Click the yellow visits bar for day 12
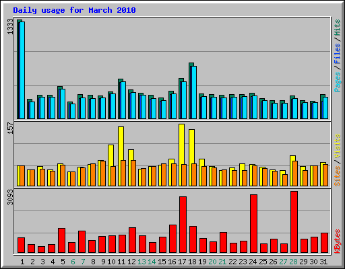Screen dimensions: 345x269 click(131, 167)
